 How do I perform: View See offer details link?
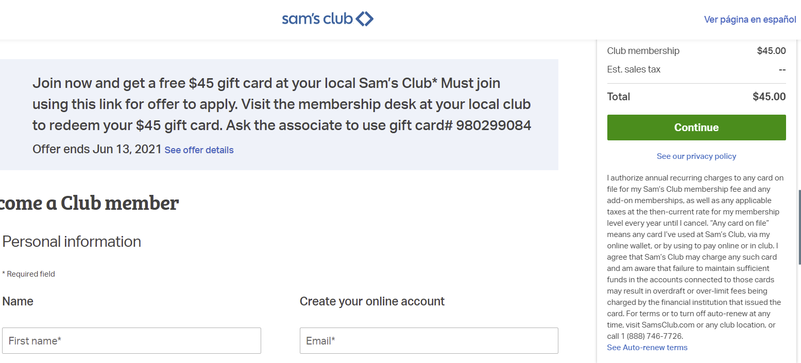click(199, 150)
